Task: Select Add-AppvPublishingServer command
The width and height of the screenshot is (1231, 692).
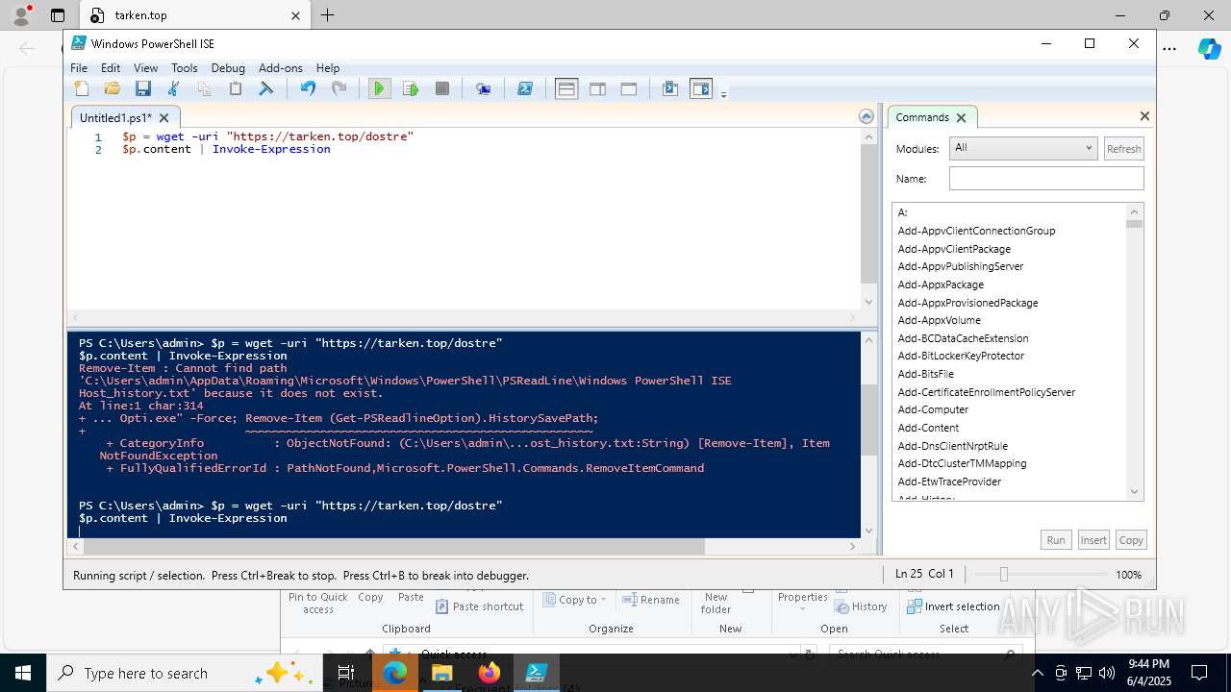Action: click(x=961, y=266)
